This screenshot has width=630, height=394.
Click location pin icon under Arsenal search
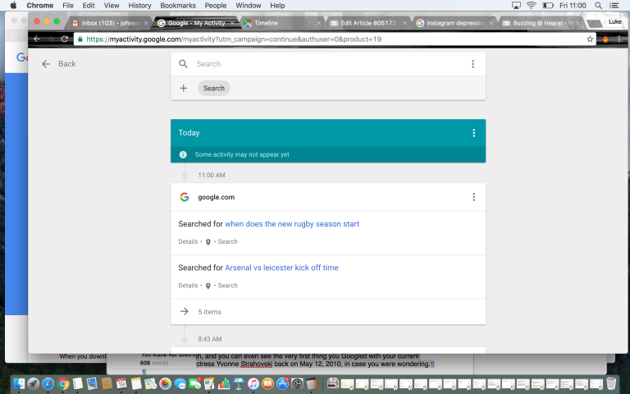[x=208, y=286]
